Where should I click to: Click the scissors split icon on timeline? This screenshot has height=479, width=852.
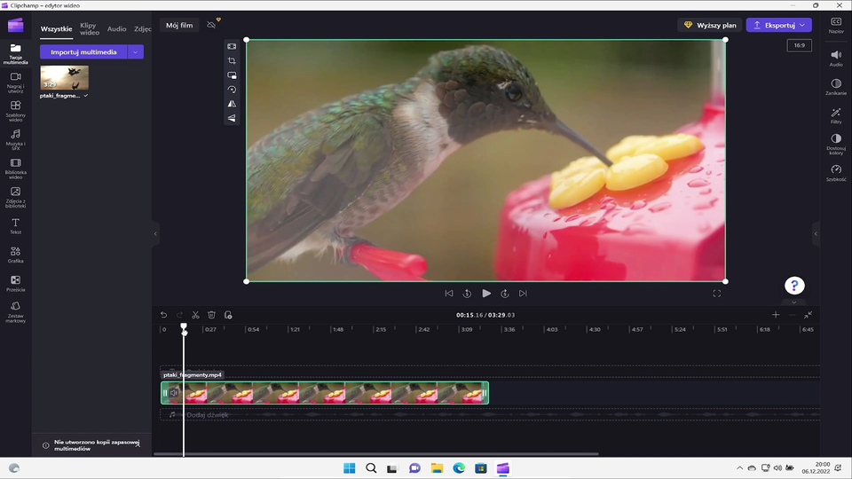coord(195,315)
